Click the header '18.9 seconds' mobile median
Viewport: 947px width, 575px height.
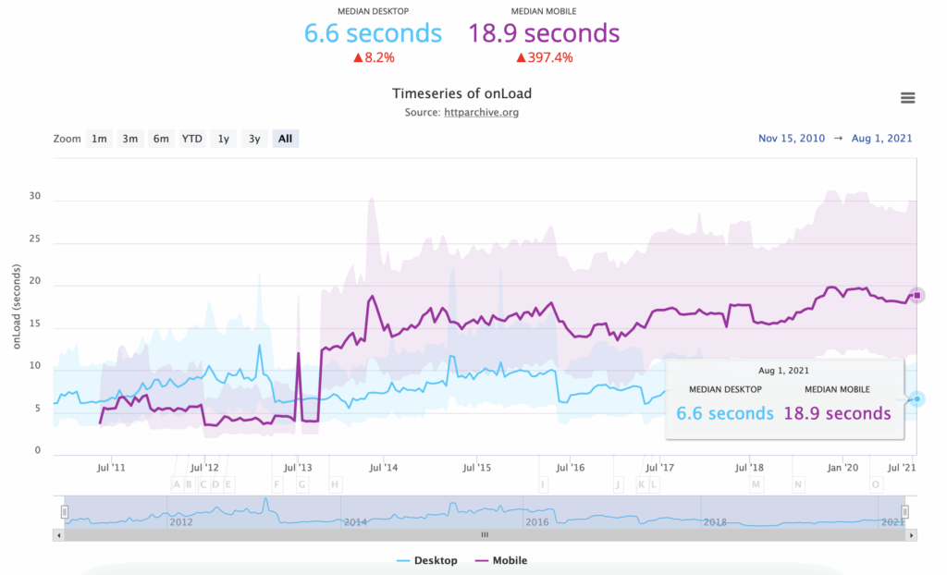tap(544, 33)
